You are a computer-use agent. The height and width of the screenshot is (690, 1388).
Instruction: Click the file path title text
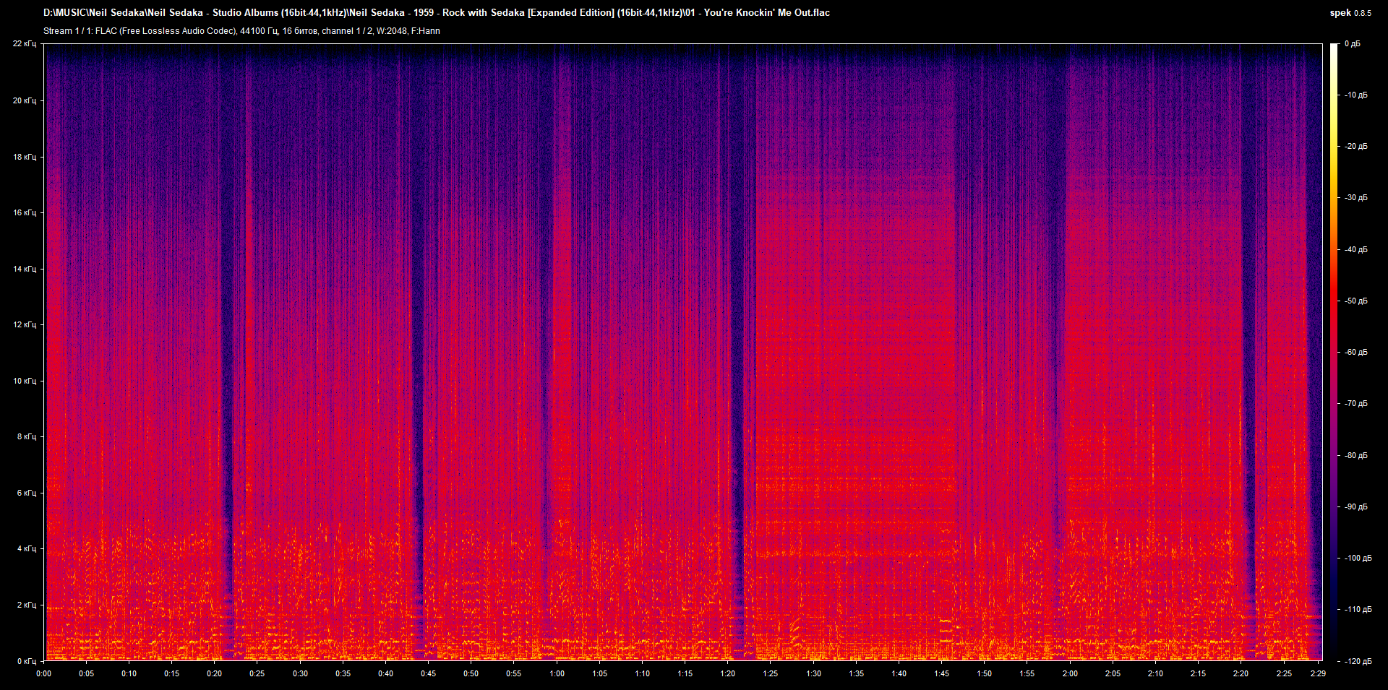(437, 12)
